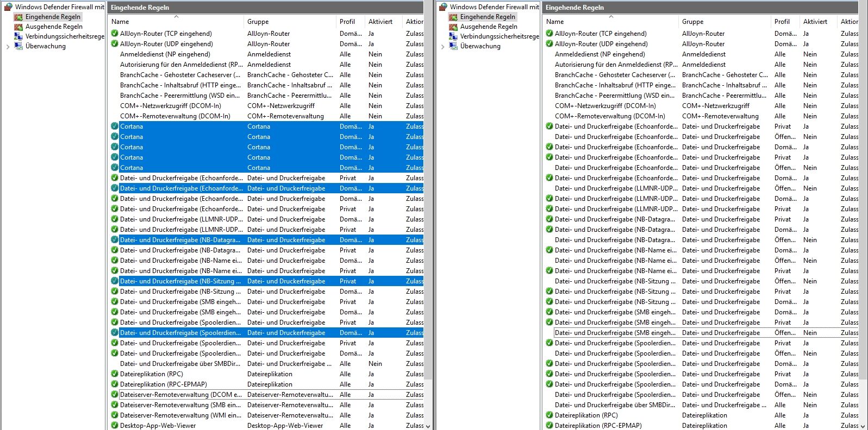Click green check of Dateiserver-Remoteverwaltung (WMI), left window
The image size is (868, 430).
point(115,415)
